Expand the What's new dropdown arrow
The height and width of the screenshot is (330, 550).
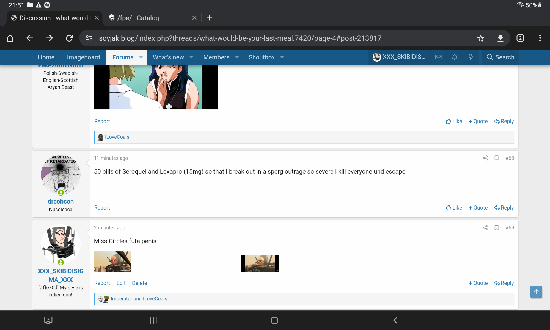(191, 57)
